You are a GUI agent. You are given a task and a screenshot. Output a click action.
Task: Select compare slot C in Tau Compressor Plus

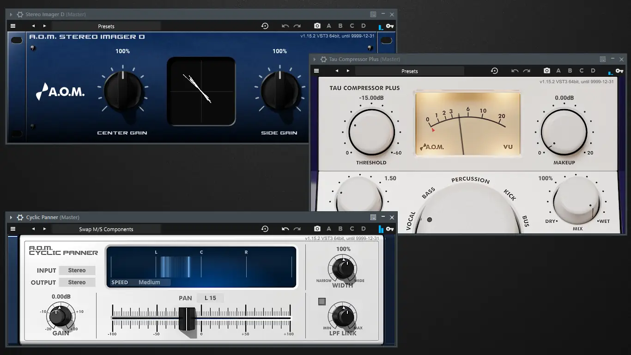point(582,71)
